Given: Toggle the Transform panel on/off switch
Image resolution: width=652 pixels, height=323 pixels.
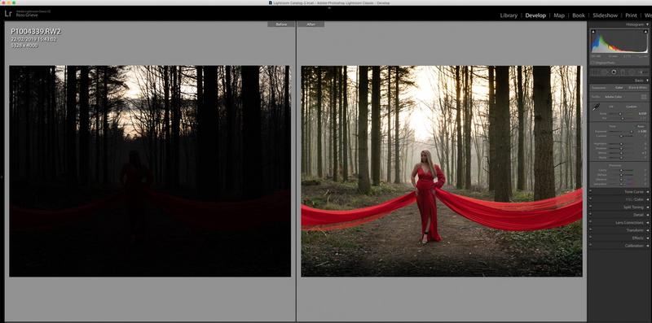Looking at the screenshot, I should click(x=590, y=230).
